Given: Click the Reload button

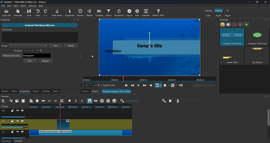Looking at the screenshot, I should [x=45, y=61].
